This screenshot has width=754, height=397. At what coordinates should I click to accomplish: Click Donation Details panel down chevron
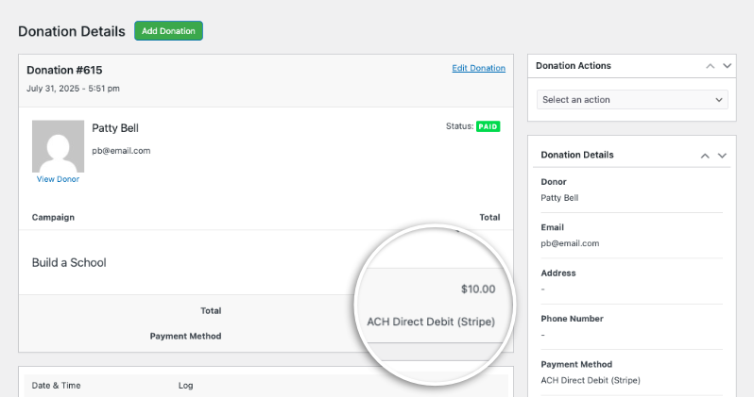click(x=722, y=156)
